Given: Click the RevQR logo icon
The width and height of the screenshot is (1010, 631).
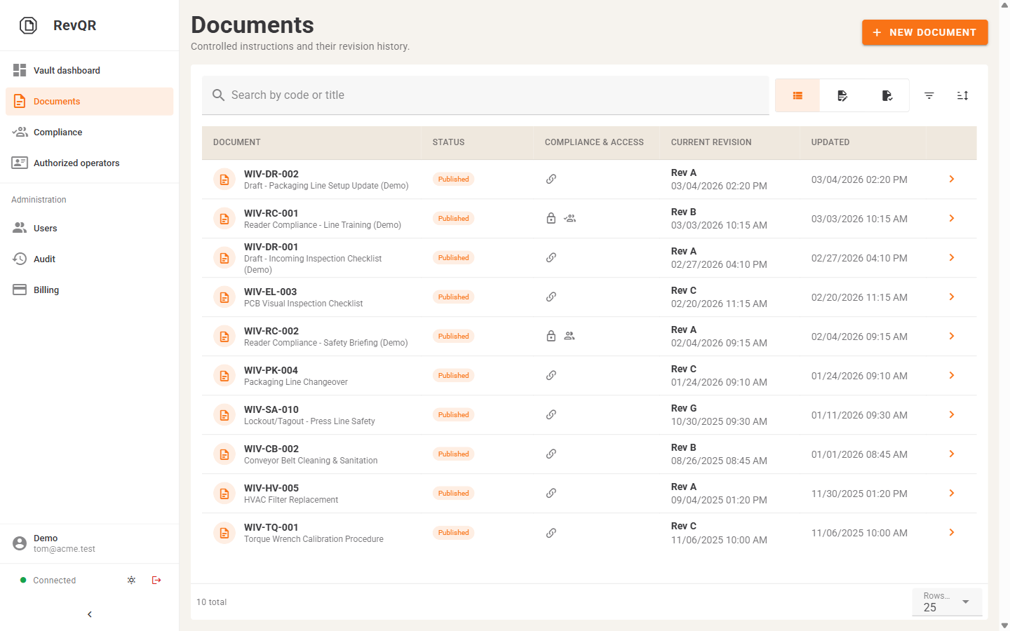Looking at the screenshot, I should click(28, 26).
